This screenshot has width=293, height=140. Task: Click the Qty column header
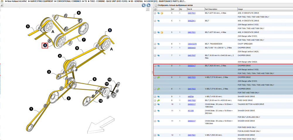point(183,9)
